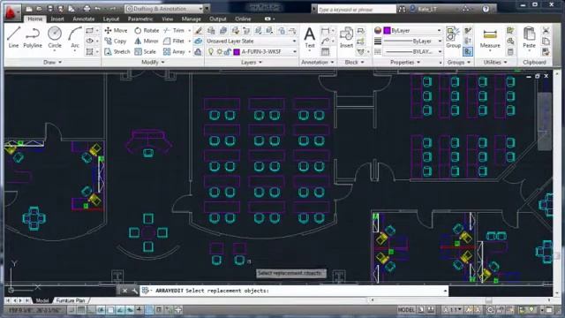Image resolution: width=565 pixels, height=318 pixels.
Task: Cancel command with the command-line X button
Action: click(x=124, y=291)
